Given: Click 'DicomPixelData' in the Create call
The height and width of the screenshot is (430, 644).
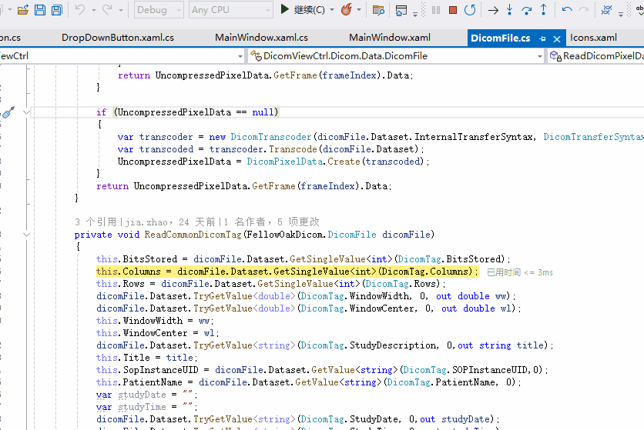Looking at the screenshot, I should pos(284,162).
